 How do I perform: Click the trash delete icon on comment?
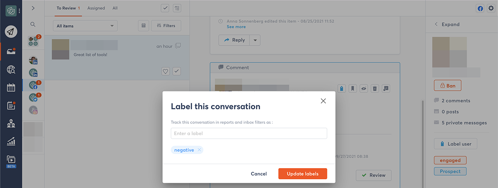(375, 88)
